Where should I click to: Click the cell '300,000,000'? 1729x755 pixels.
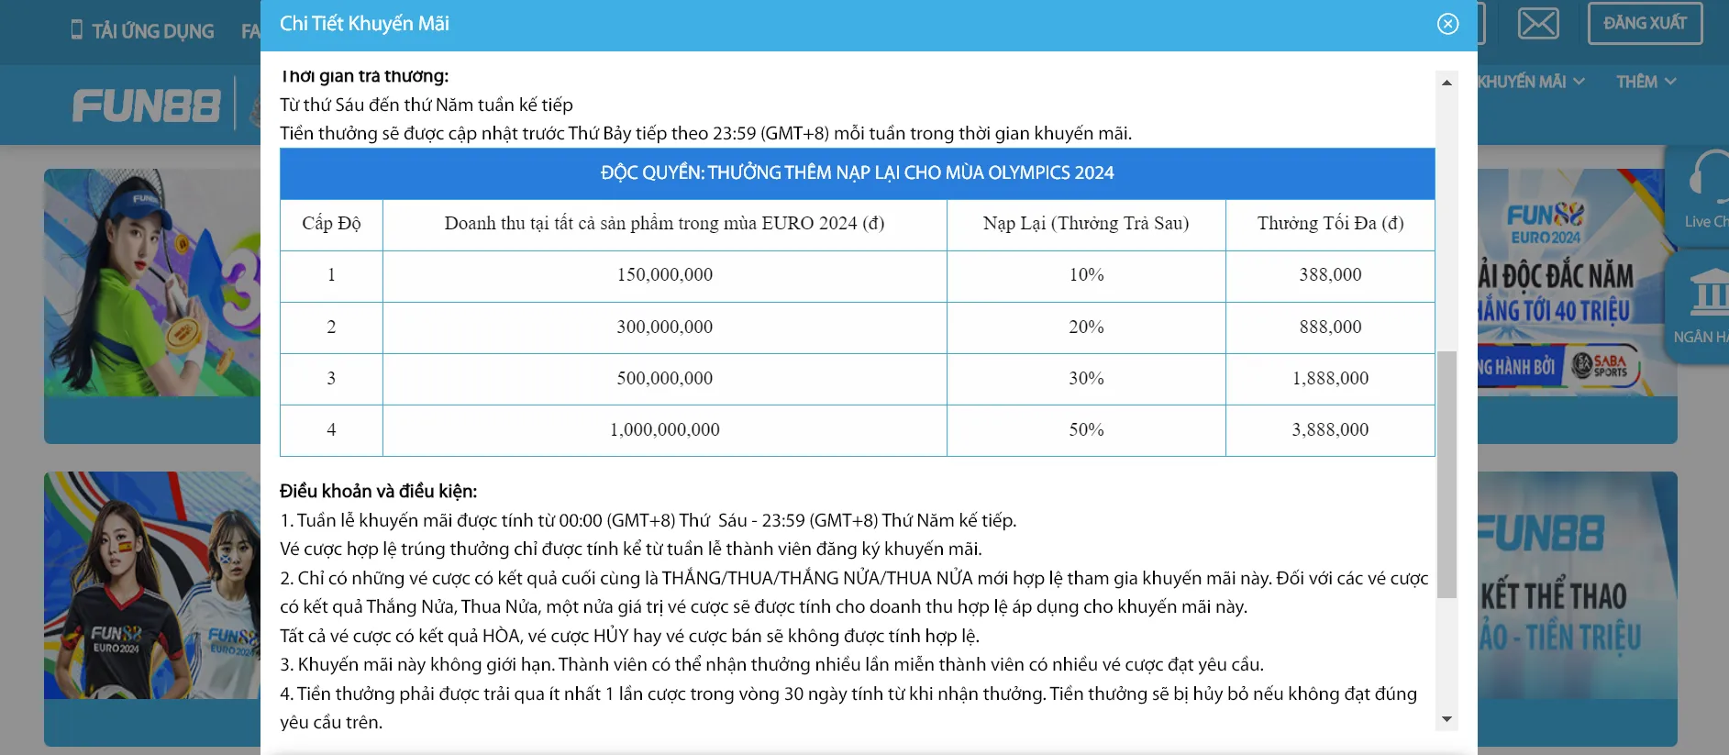665,328
